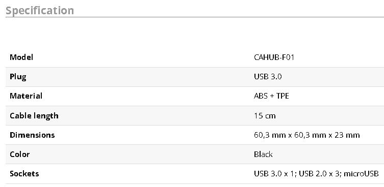Click the 60,3 mm dimensions value

(x=307, y=135)
